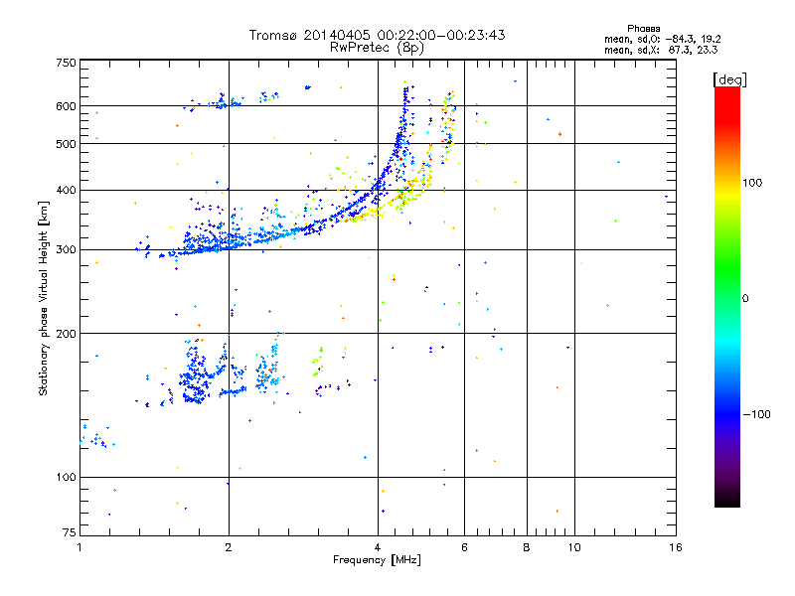Click the height axis label "500"

(x=67, y=144)
